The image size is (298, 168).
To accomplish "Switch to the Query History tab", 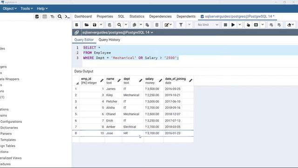I will click(x=109, y=40).
